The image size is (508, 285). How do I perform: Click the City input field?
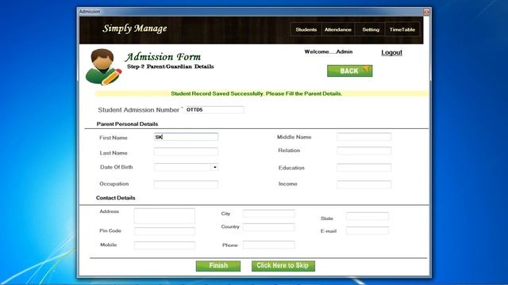269,213
